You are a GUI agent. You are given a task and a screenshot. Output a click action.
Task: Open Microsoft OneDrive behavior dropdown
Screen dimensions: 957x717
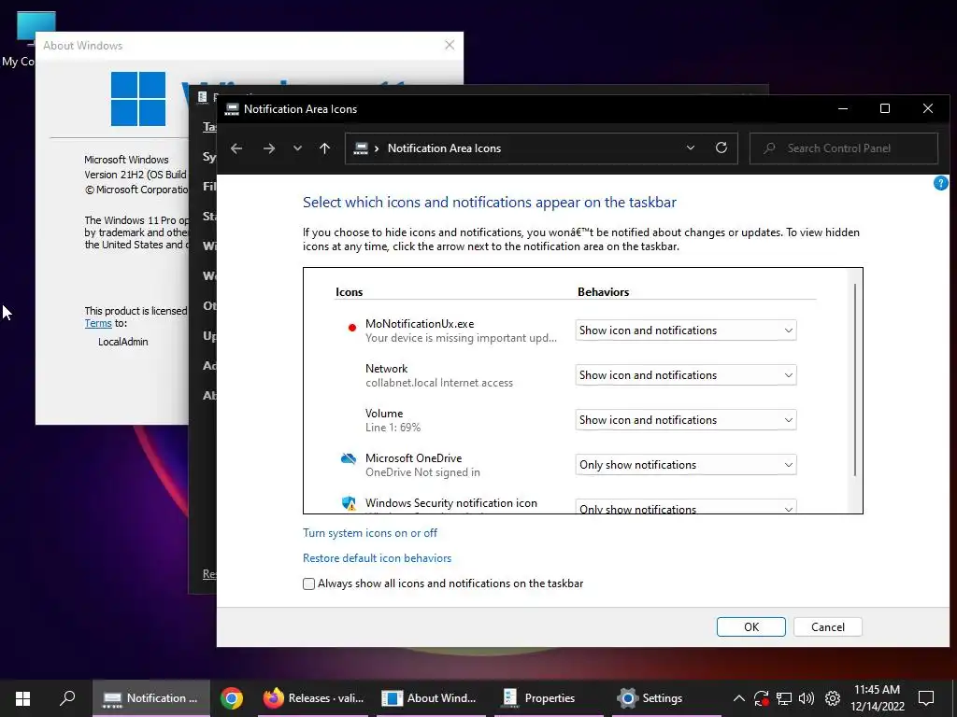[x=685, y=465]
